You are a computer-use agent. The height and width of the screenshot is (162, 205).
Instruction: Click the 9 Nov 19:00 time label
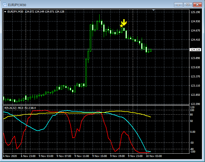(x=117, y=156)
